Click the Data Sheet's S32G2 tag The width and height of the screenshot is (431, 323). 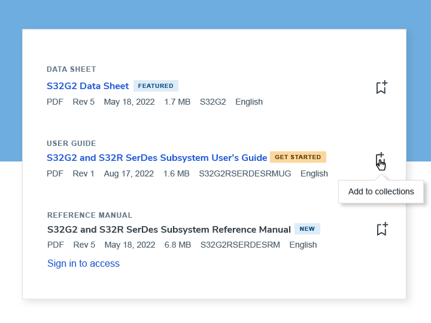213,102
